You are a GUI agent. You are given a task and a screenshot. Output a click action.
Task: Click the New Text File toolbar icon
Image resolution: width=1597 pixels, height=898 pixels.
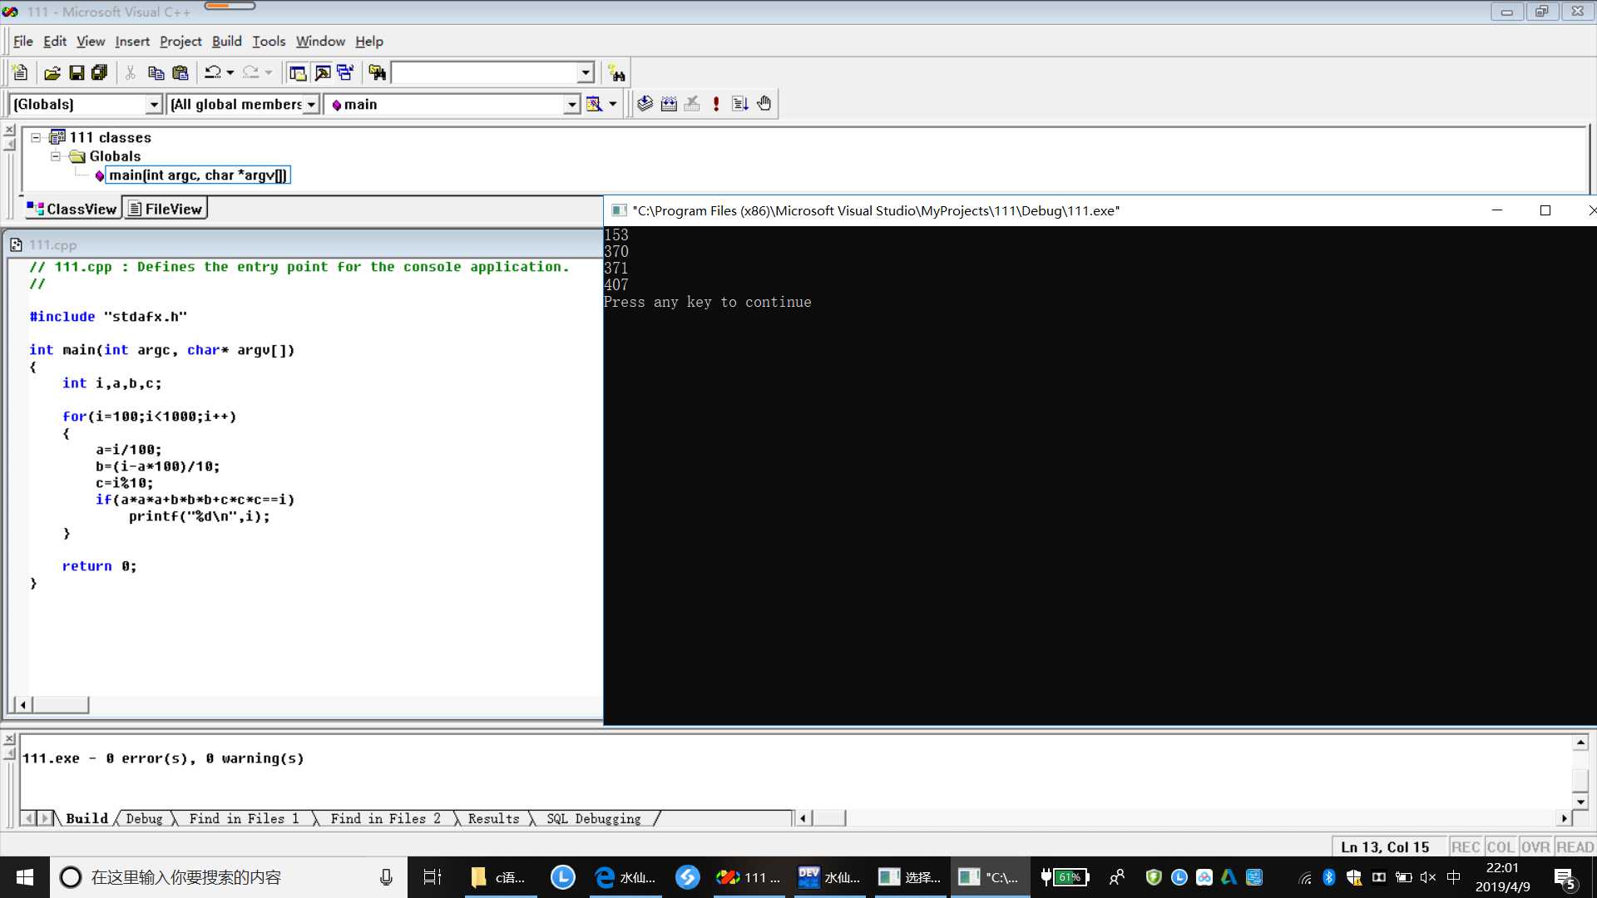click(21, 73)
